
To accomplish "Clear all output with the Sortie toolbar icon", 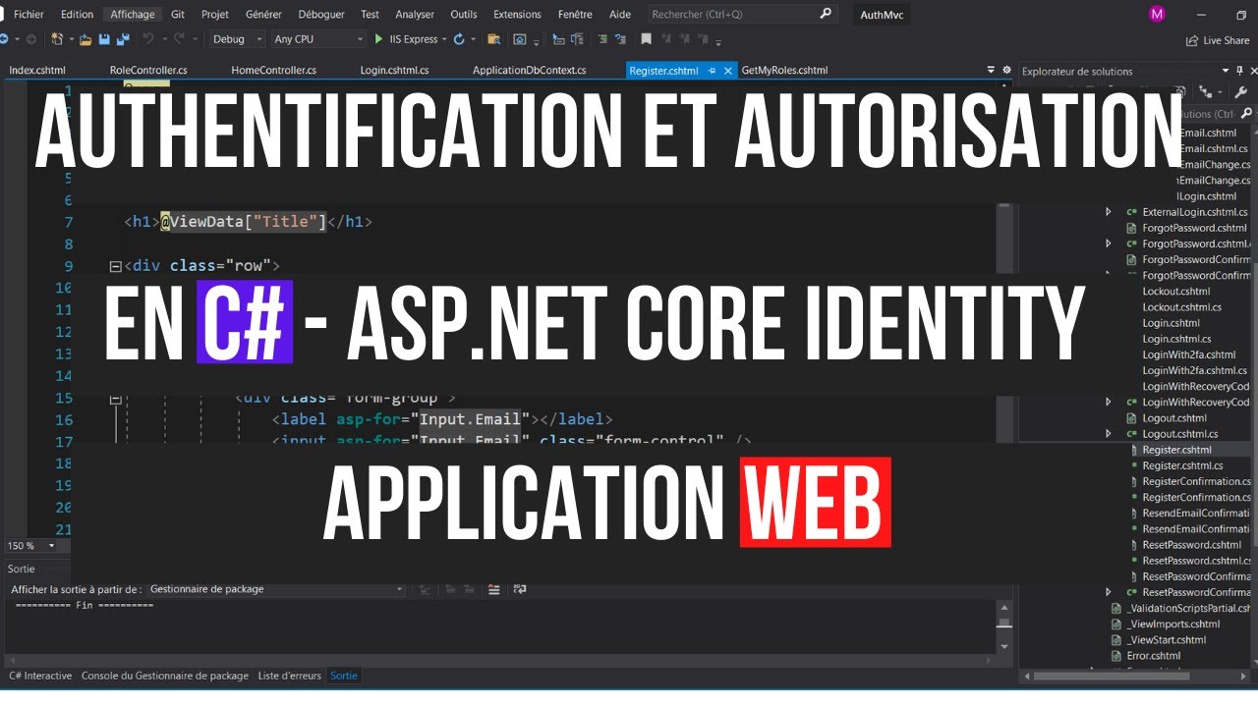I will coord(493,589).
